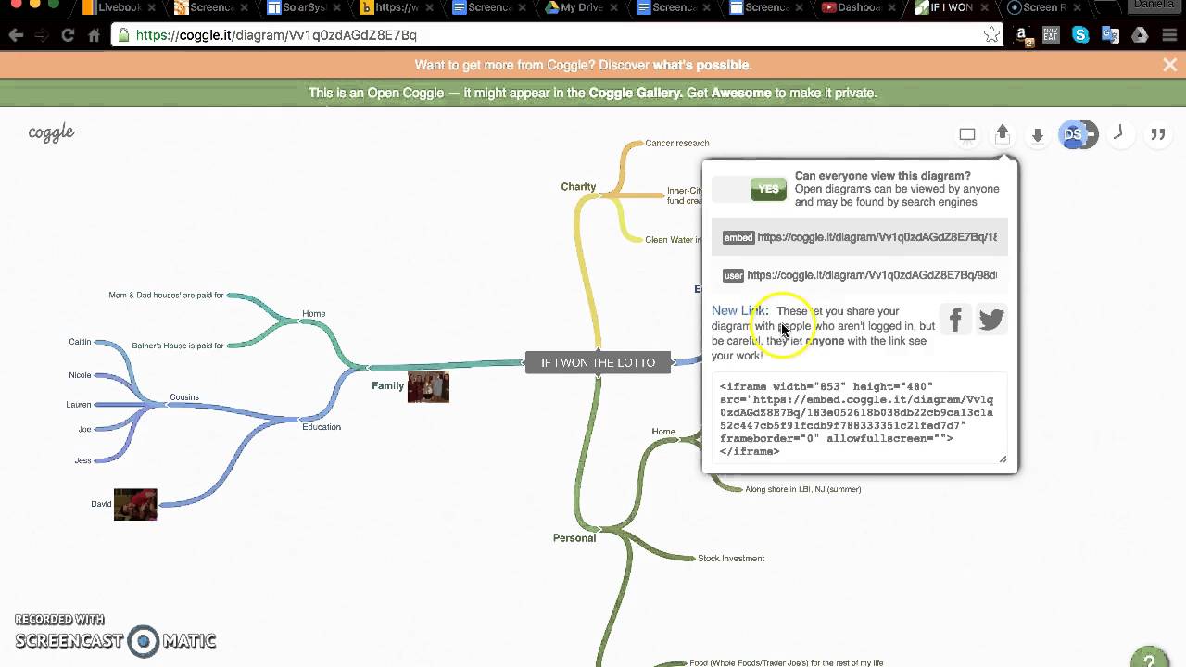Image resolution: width=1186 pixels, height=667 pixels.
Task: Share diagram via Facebook icon
Action: coord(955,319)
